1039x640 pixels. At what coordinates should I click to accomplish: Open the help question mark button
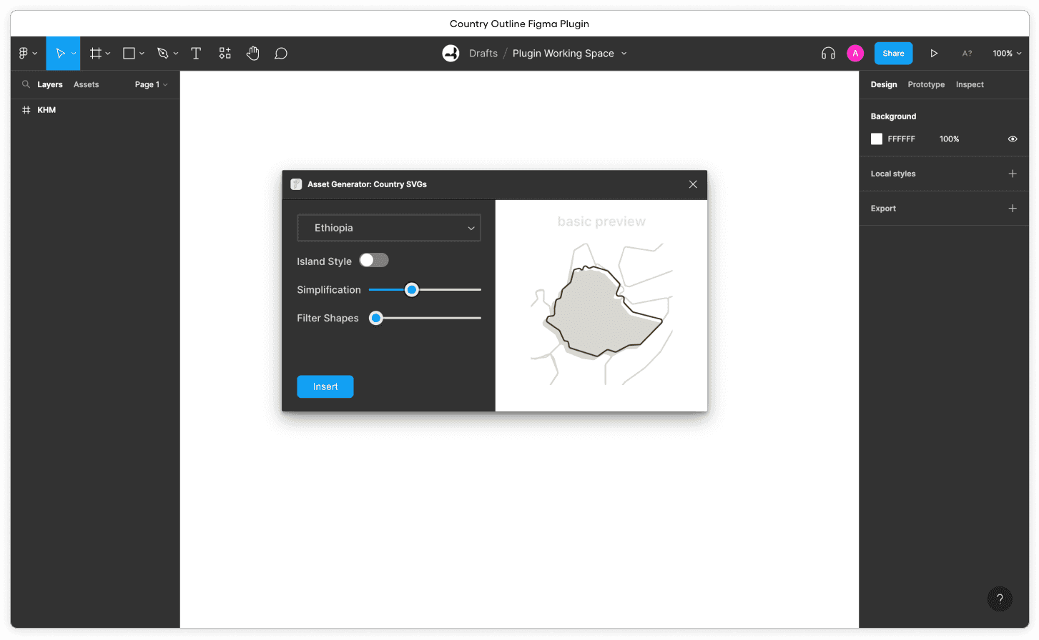(x=1000, y=599)
